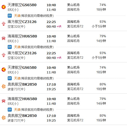Select the 天津航空GS6580 flight in the first itinerary

coord(22,5)
